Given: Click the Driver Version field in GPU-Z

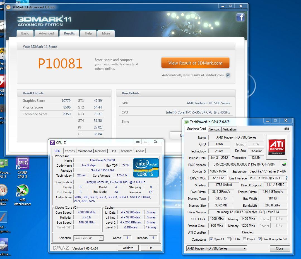Looking at the screenshot, I should pos(248,212).
